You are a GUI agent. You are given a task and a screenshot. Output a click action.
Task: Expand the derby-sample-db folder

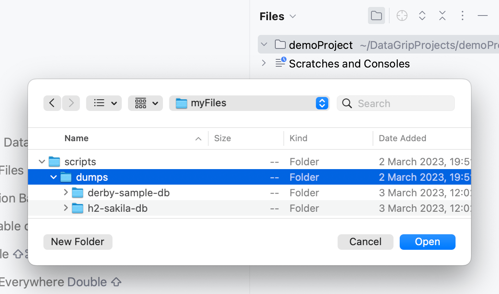point(66,192)
